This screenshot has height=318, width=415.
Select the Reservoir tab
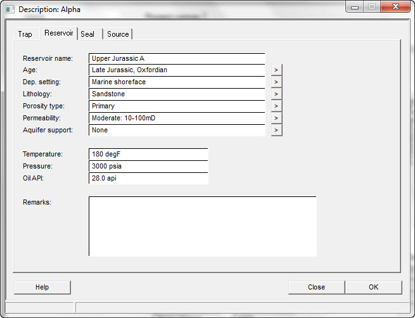click(58, 33)
